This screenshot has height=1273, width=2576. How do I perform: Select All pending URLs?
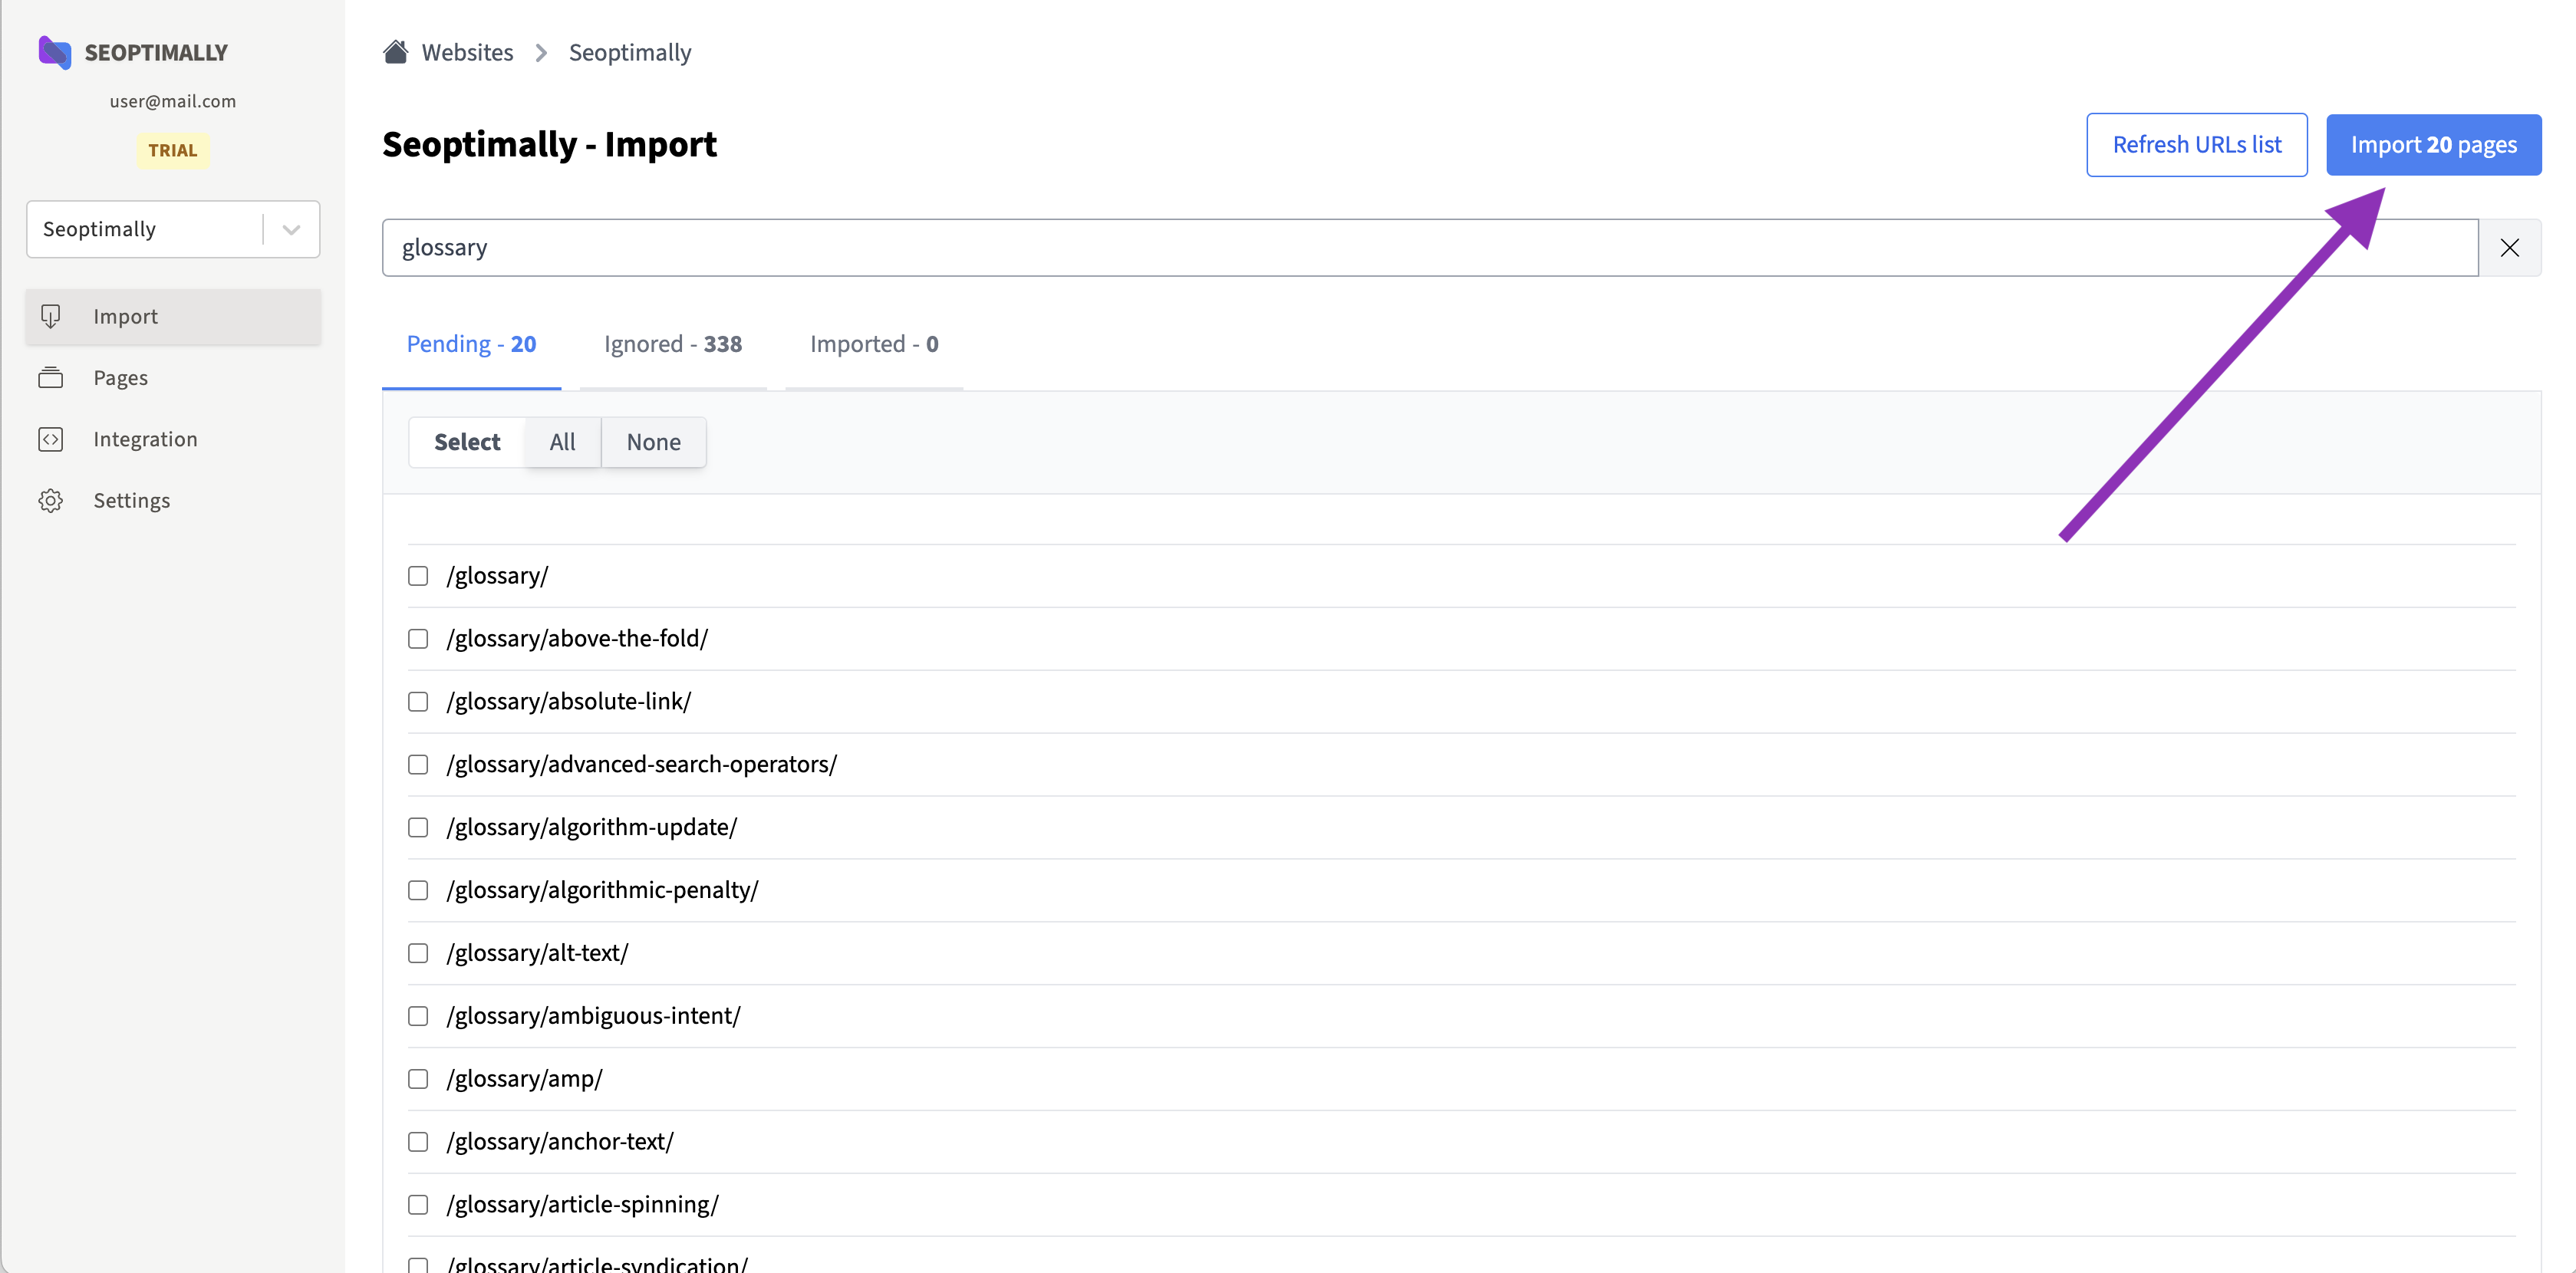click(x=562, y=442)
